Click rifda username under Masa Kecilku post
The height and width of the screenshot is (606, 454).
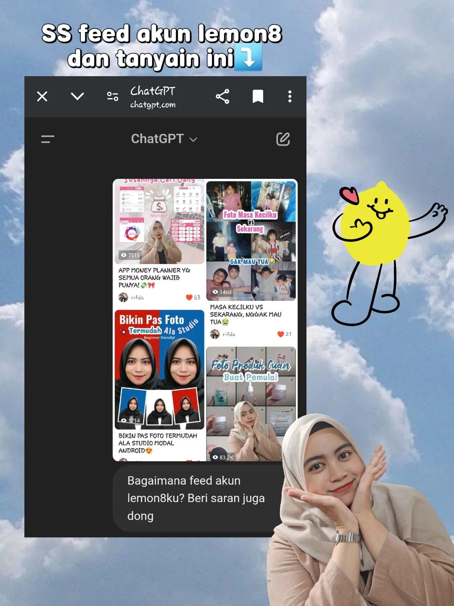[229, 334]
